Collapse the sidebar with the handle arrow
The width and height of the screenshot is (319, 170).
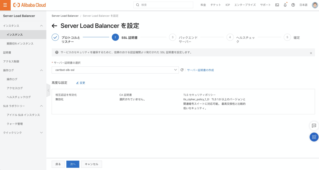(48, 90)
